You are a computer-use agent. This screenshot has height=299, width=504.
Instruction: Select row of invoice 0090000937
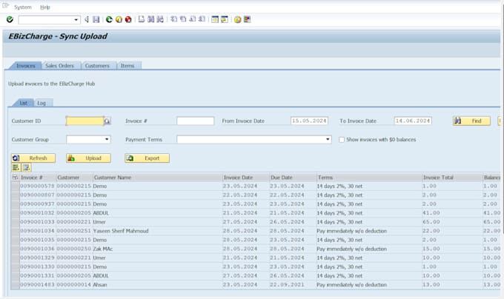coord(15,204)
